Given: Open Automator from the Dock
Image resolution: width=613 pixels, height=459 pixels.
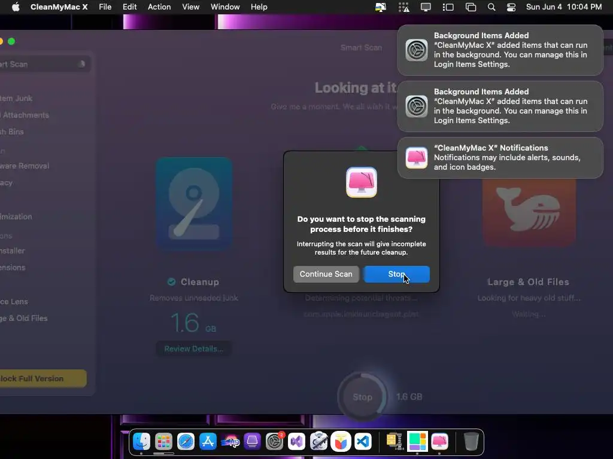Looking at the screenshot, I should tap(318, 442).
